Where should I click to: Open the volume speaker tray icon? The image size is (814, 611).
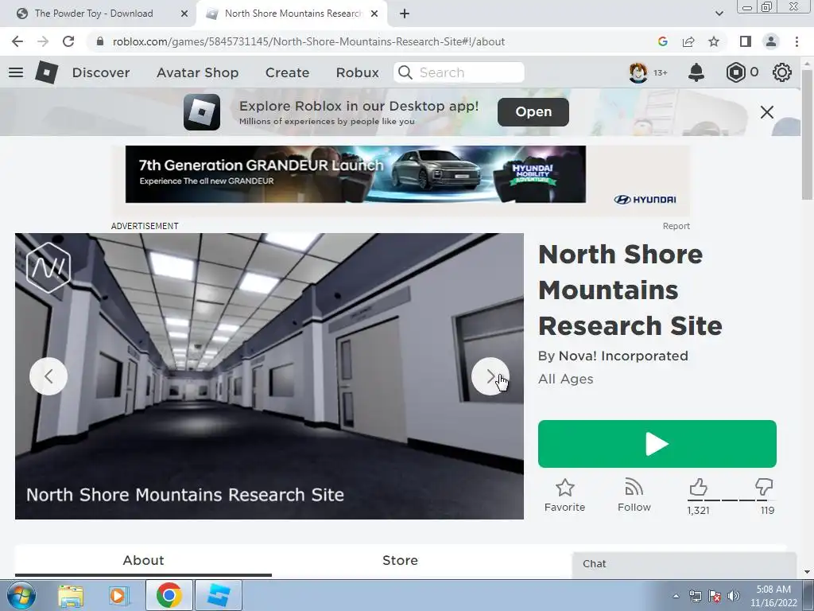point(734,596)
